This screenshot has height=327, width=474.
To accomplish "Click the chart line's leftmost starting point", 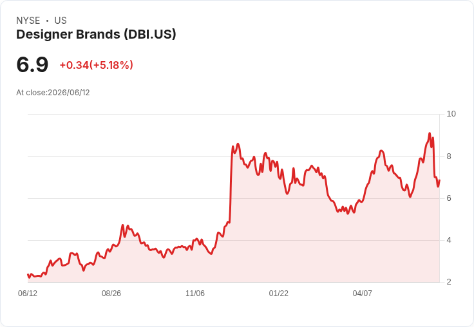I will pyautogui.click(x=28, y=274).
